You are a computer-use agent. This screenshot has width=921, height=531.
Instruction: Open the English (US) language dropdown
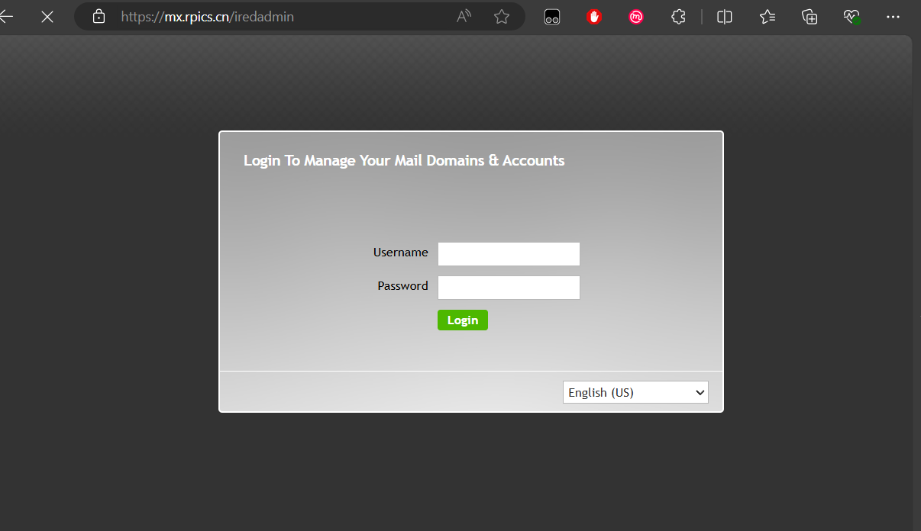[635, 392]
